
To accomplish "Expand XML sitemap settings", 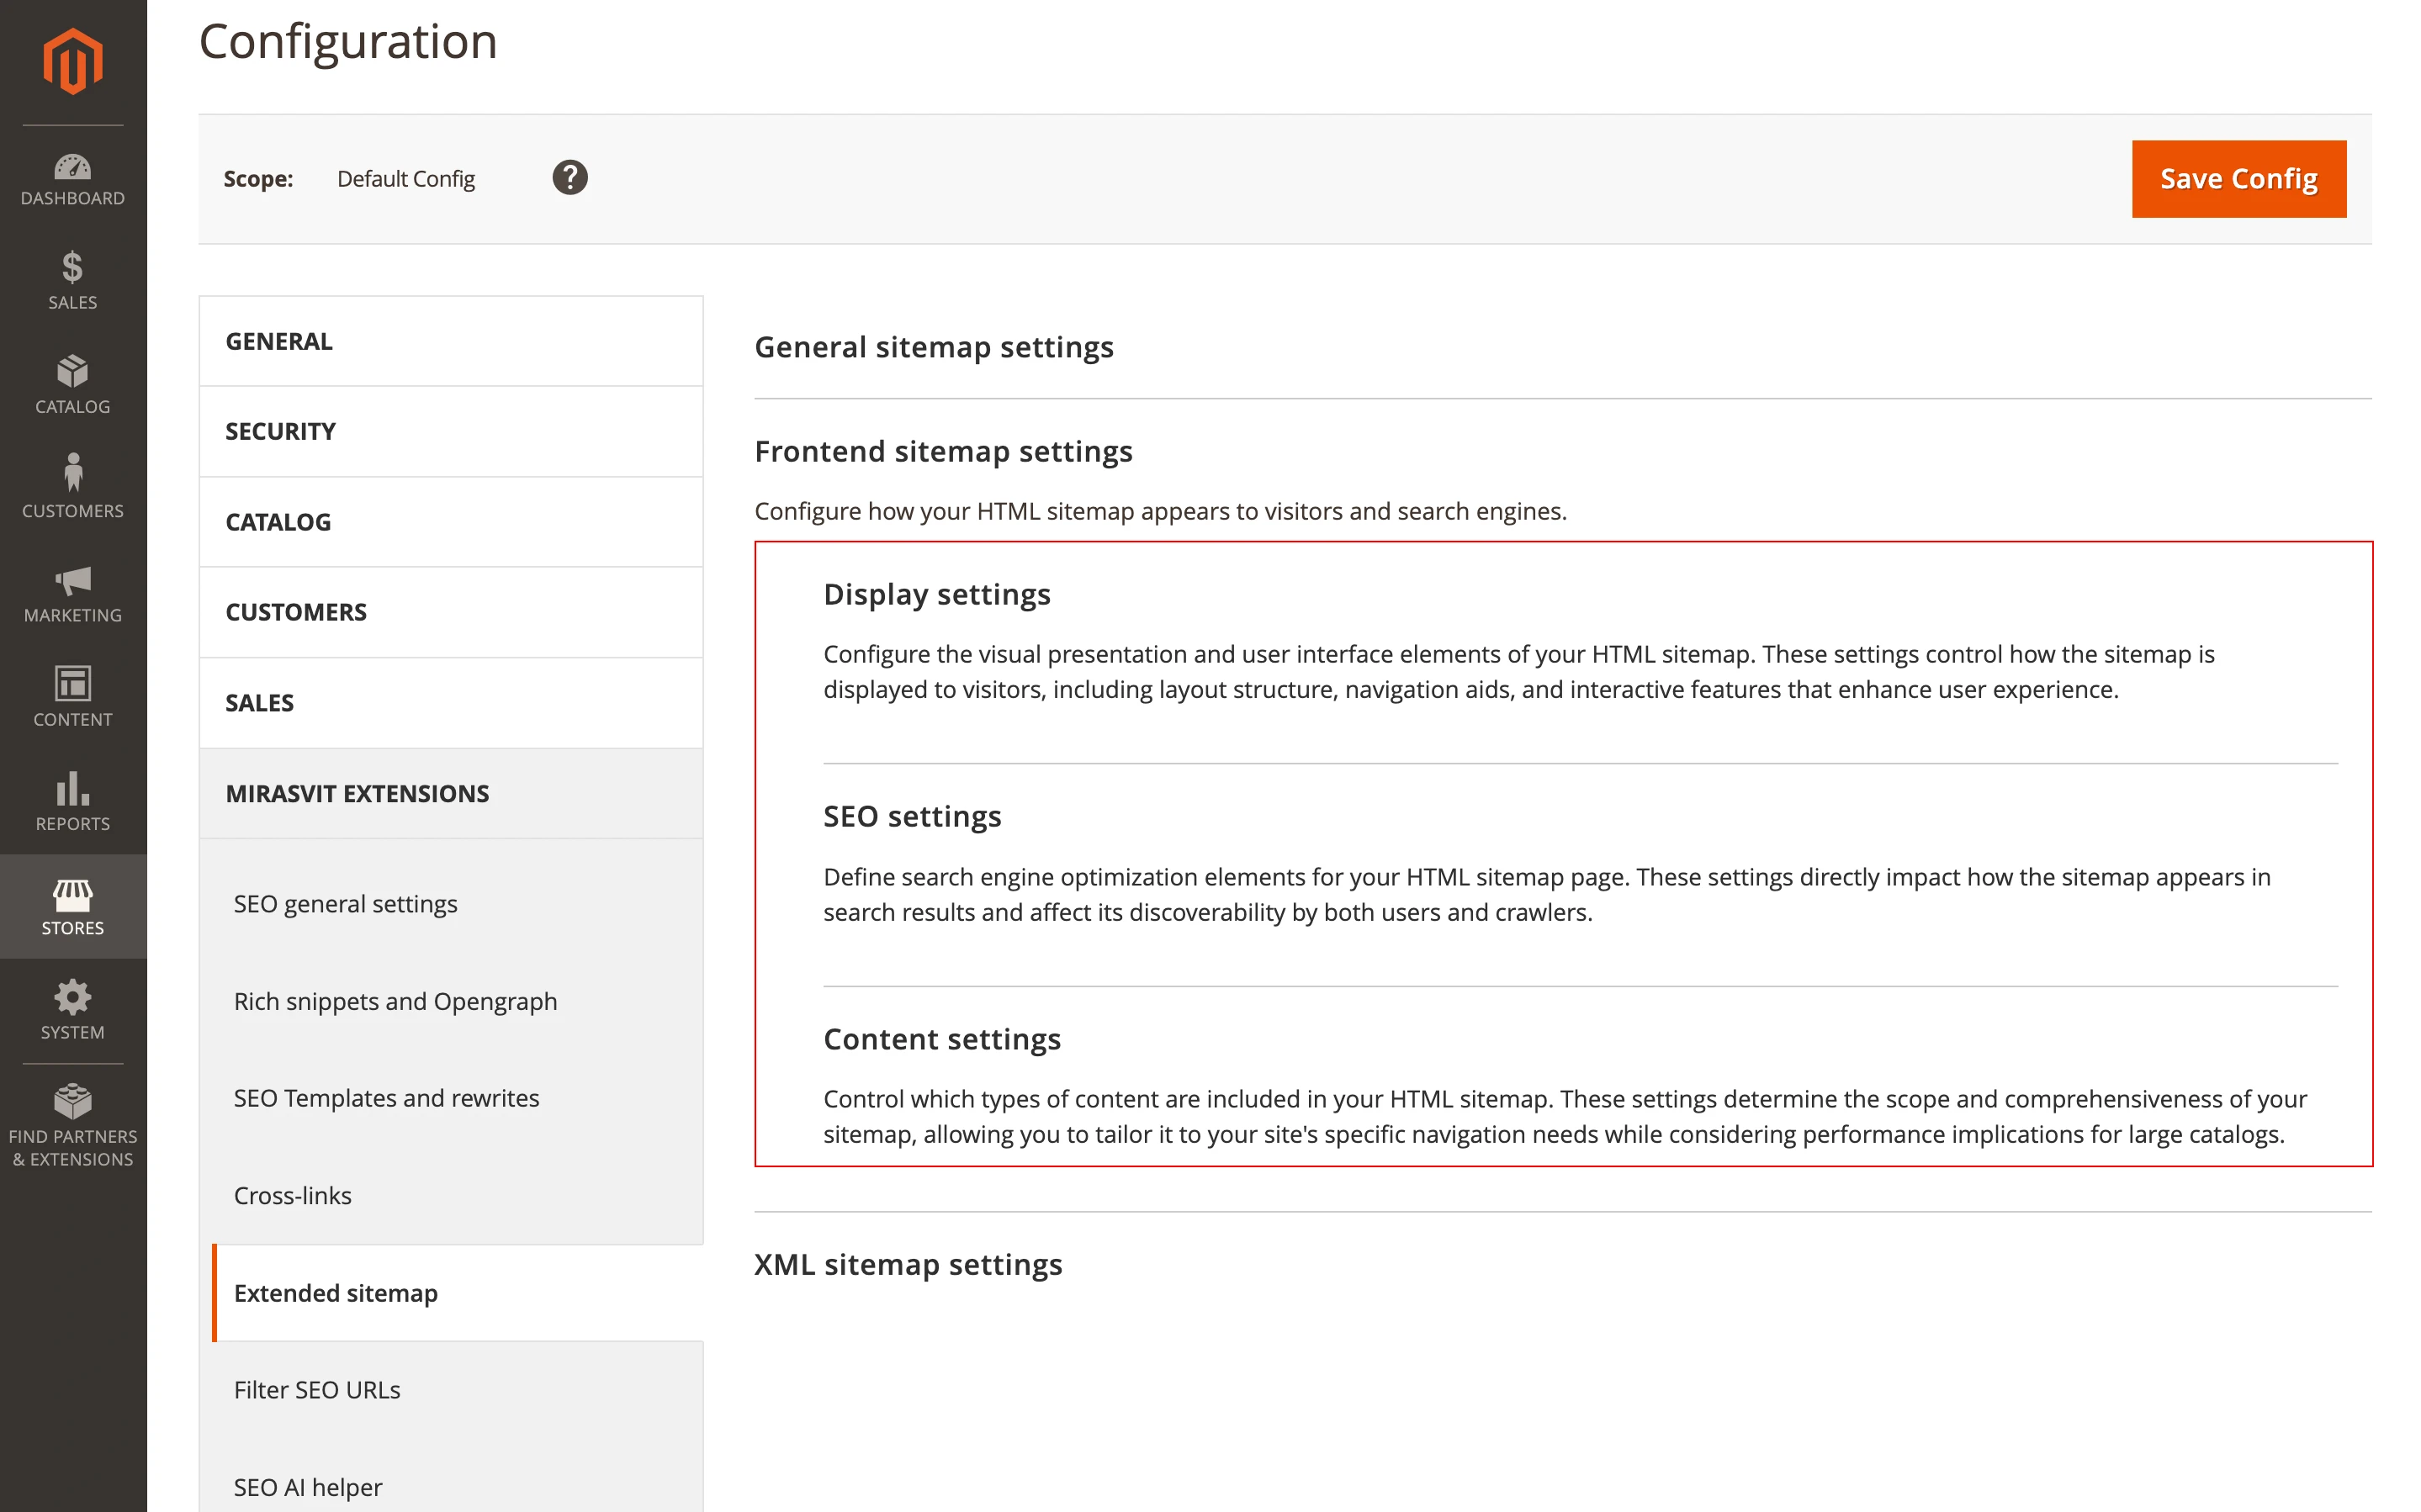I will pyautogui.click(x=908, y=1264).
